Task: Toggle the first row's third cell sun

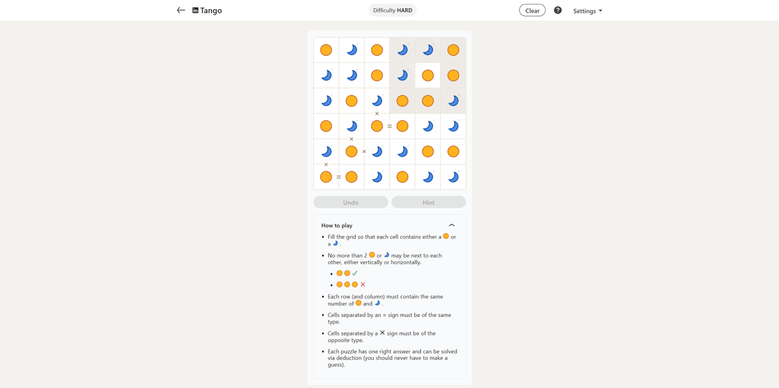Action: 377,50
